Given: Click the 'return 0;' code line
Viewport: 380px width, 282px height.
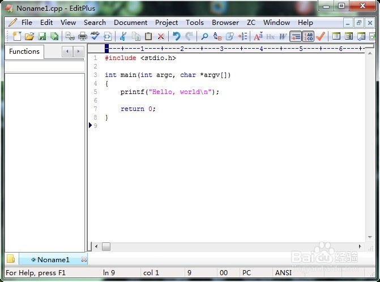Looking at the screenshot, I should (x=138, y=109).
